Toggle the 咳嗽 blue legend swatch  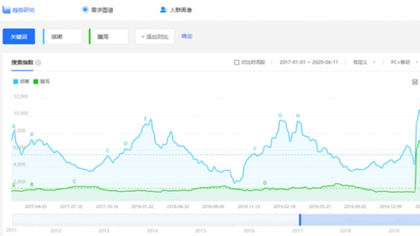pos(16,82)
